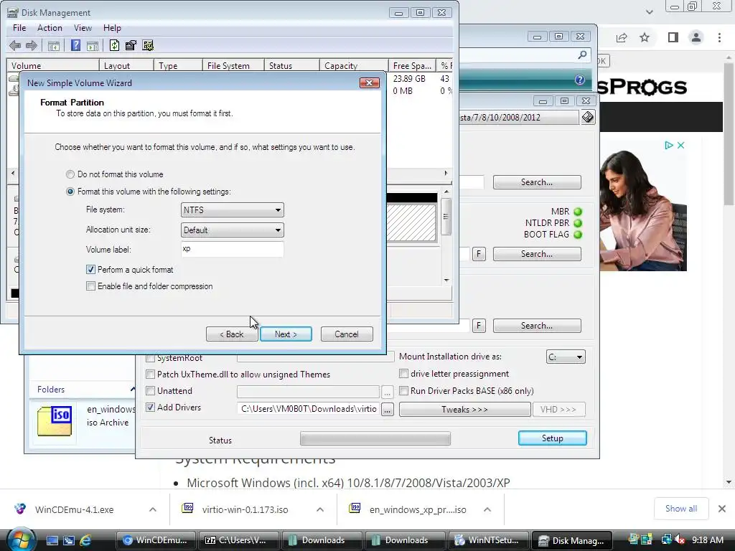
Task: Toggle Patch UxTheme.dll checkbox
Action: click(x=151, y=375)
